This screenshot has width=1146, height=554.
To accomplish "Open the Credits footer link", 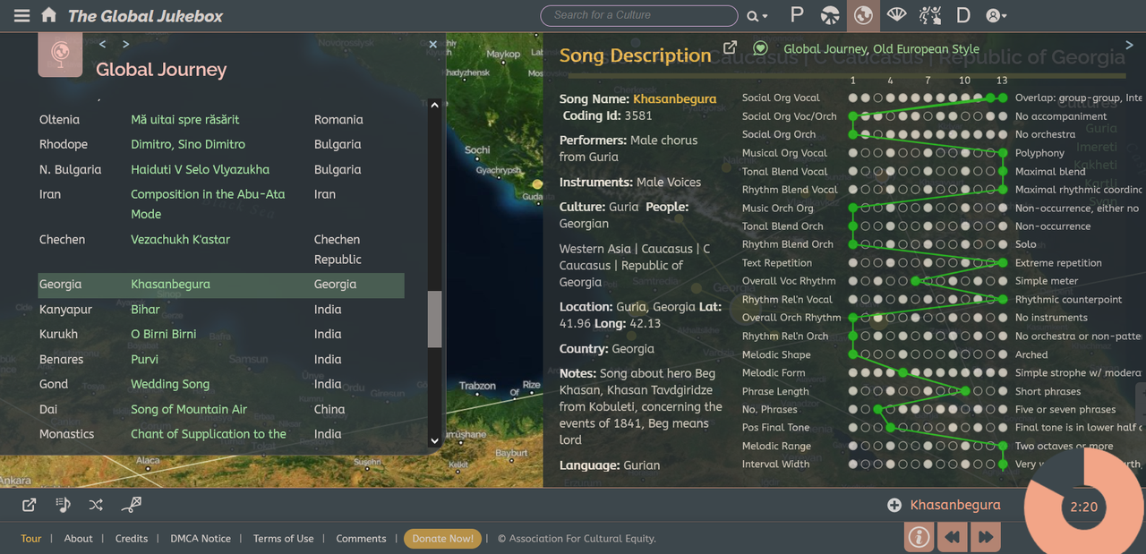I will 132,539.
